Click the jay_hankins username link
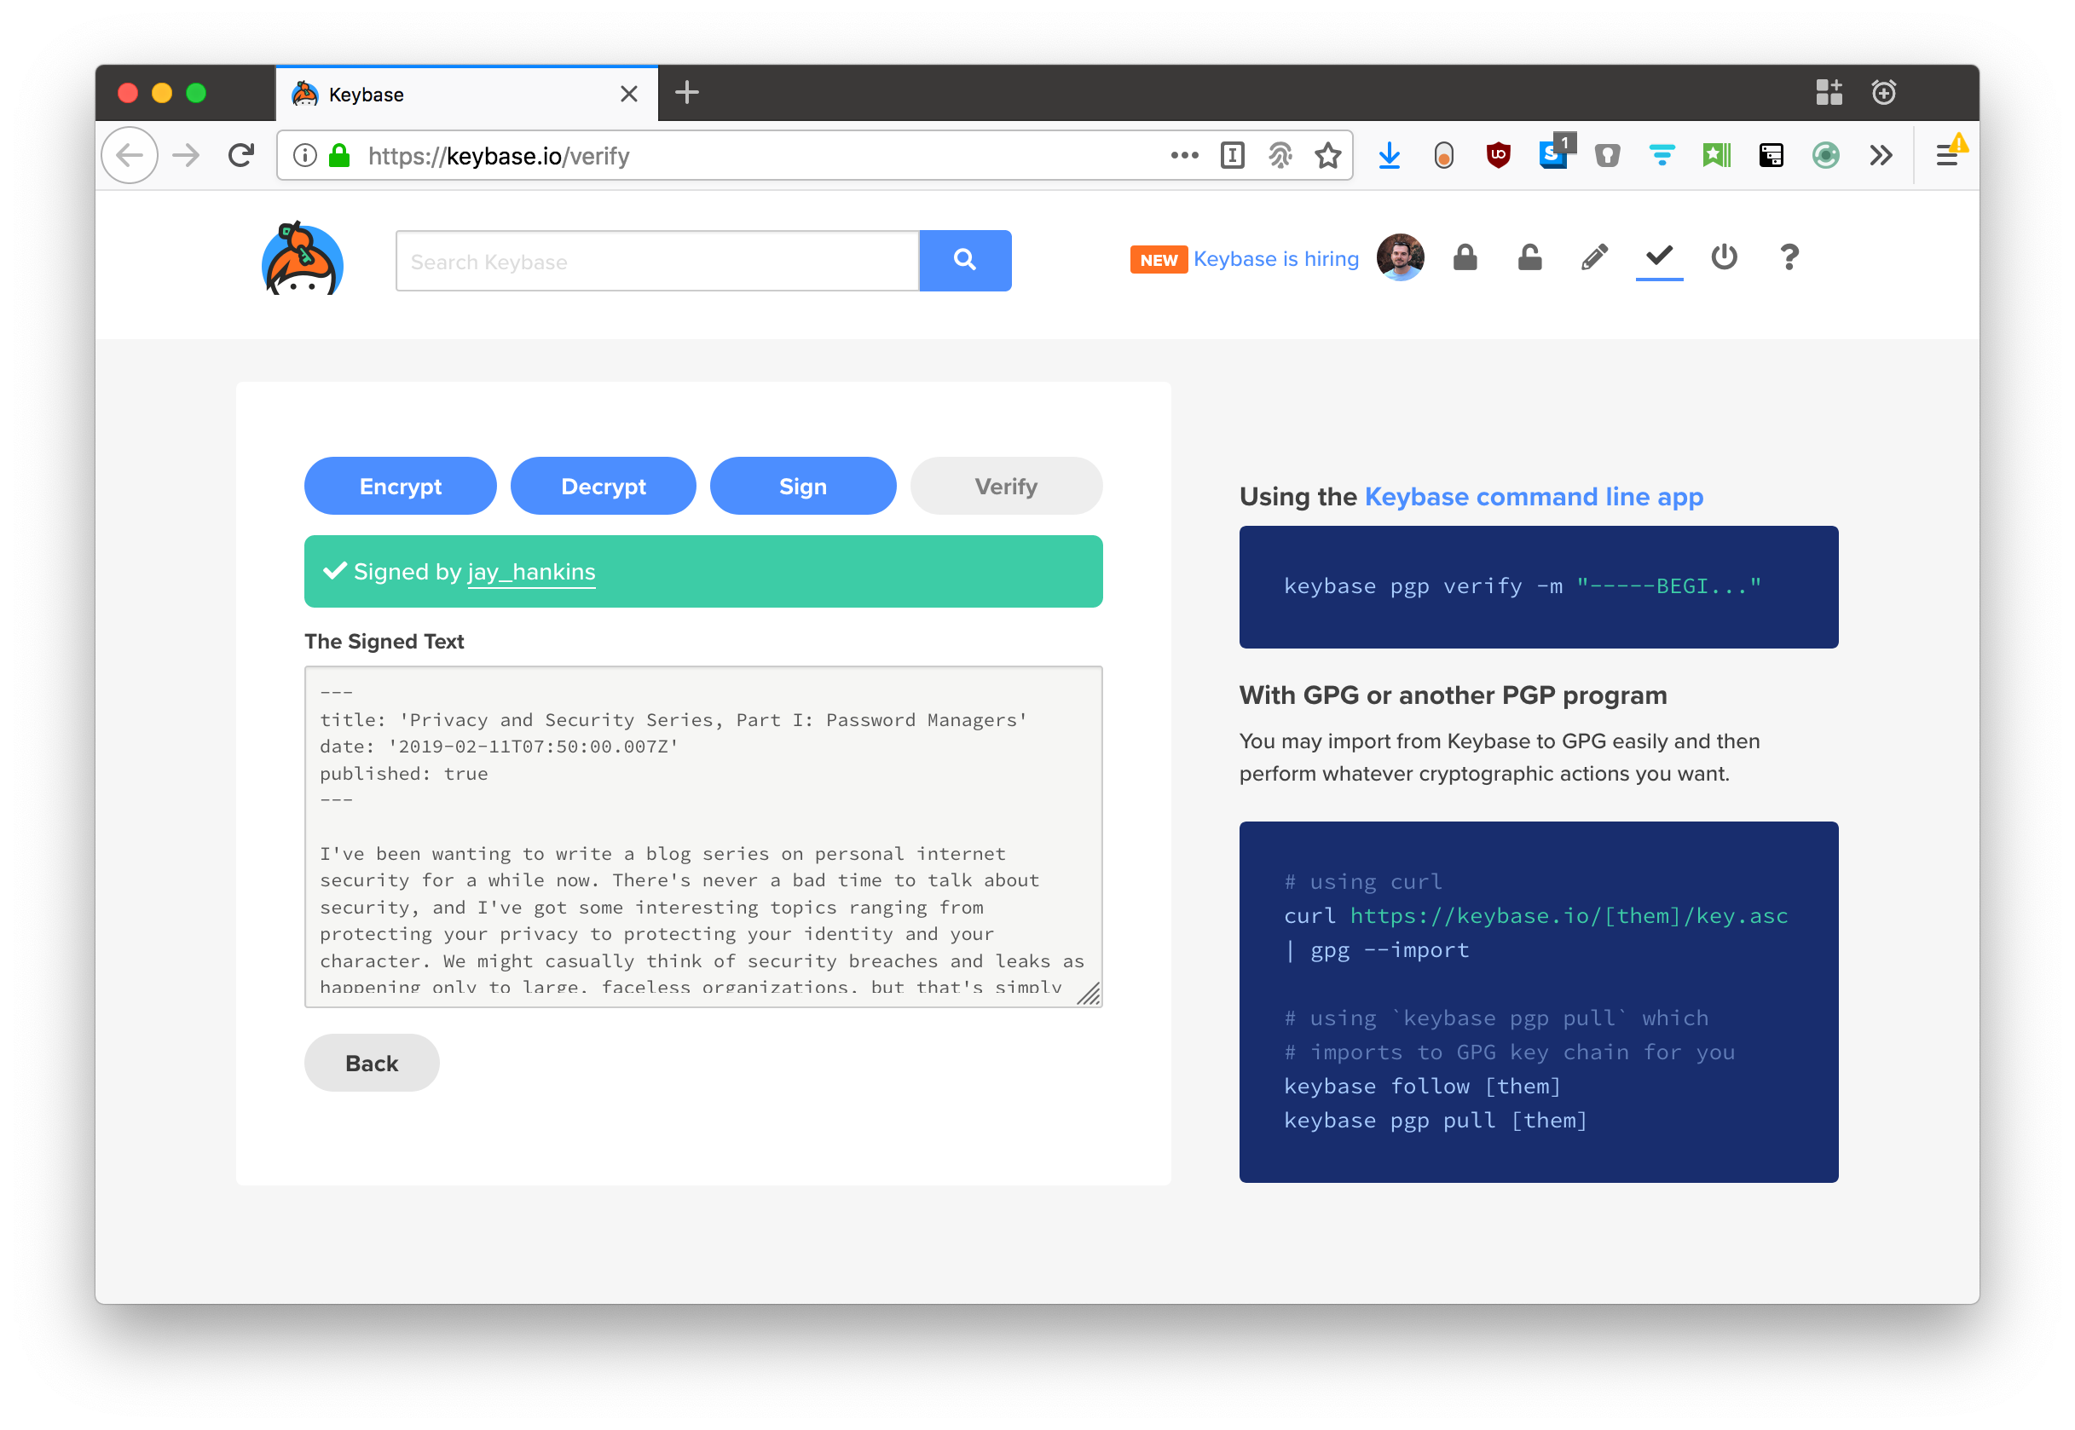Viewport: 2075px width, 1430px height. (531, 571)
